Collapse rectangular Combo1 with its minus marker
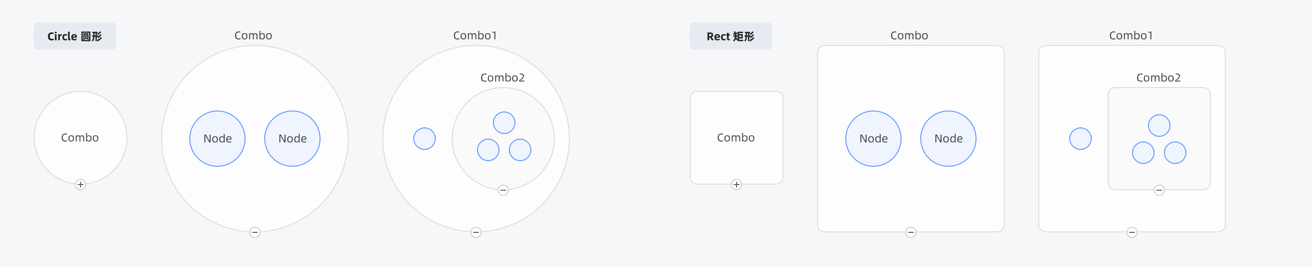This screenshot has width=1312, height=267. (1132, 232)
